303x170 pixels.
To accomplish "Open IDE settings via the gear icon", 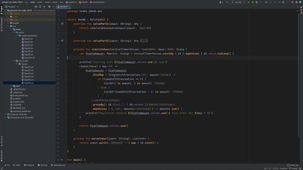I will click(296, 2).
